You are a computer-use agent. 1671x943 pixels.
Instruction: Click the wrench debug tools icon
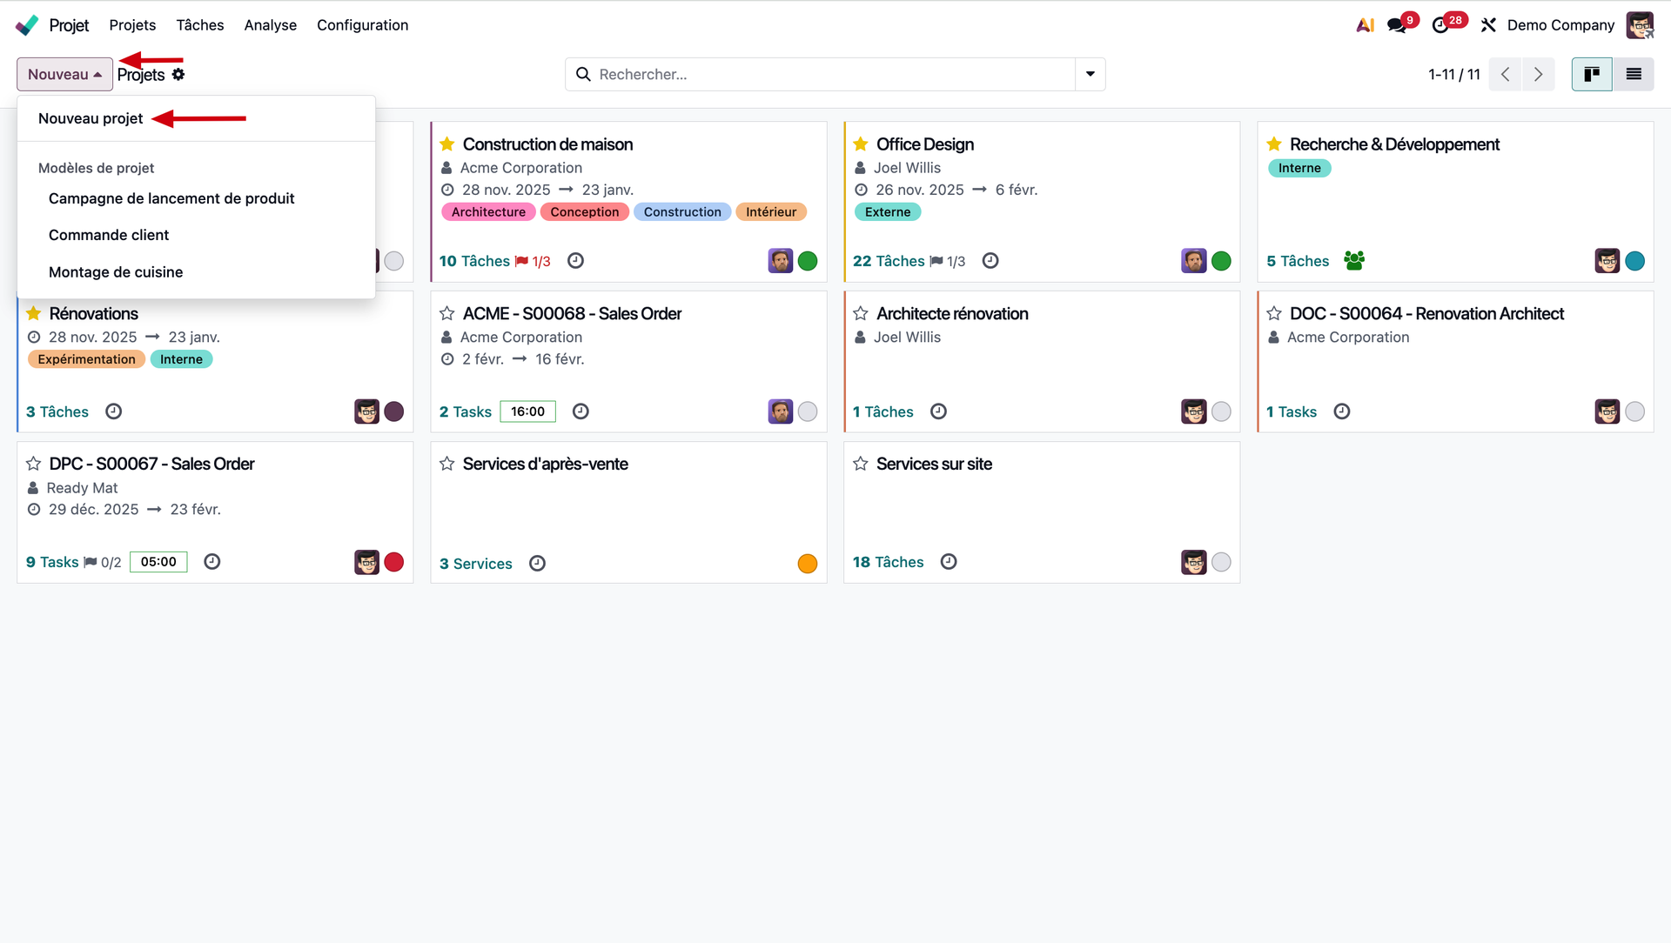click(1488, 25)
